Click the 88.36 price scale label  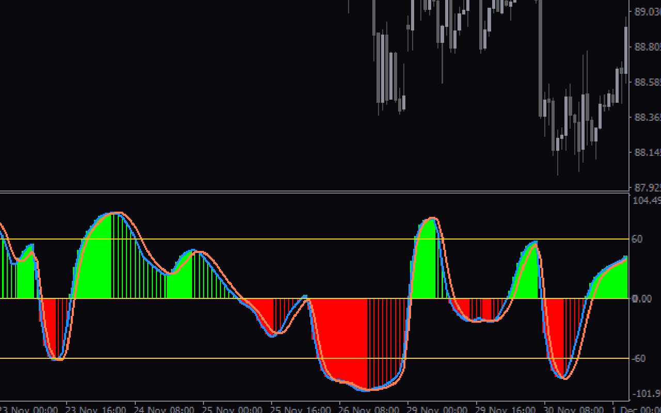647,117
